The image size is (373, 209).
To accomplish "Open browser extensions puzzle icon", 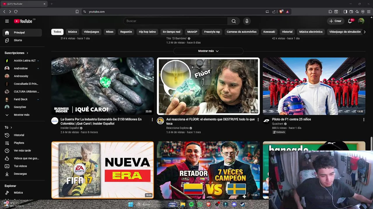I will tap(330, 12).
